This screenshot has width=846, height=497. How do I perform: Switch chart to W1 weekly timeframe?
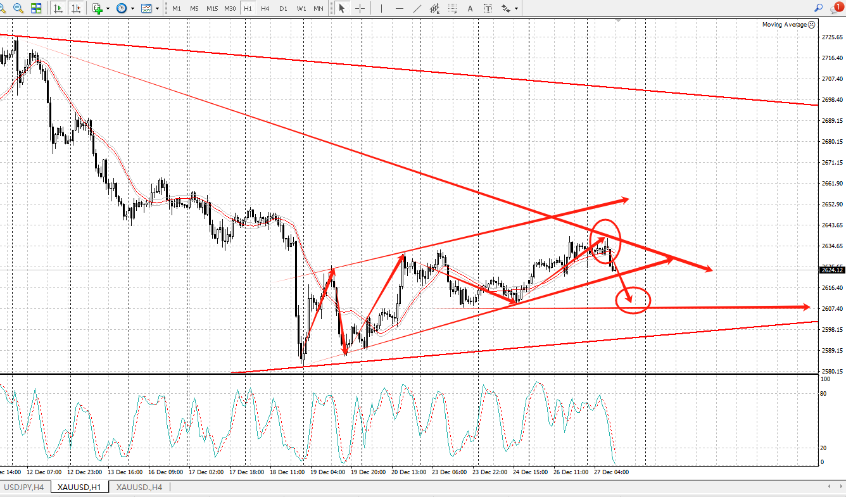(x=301, y=9)
